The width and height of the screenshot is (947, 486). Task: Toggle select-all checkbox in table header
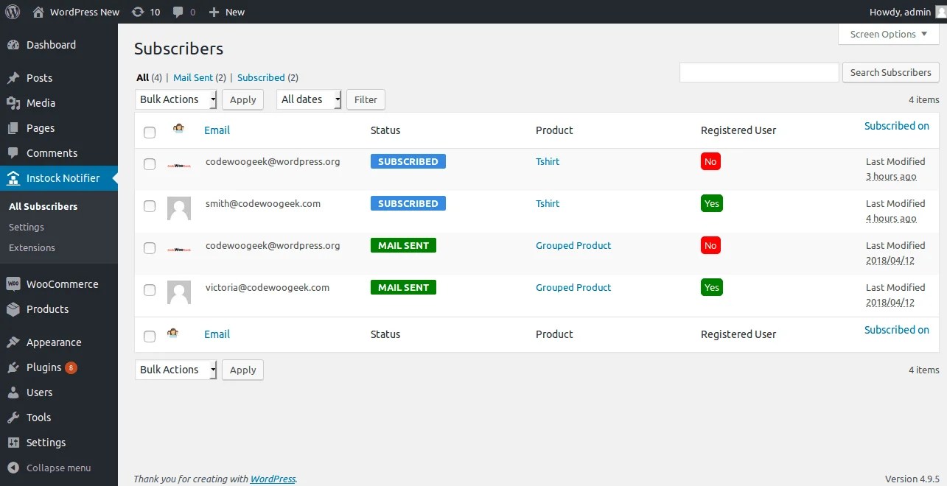pos(150,133)
